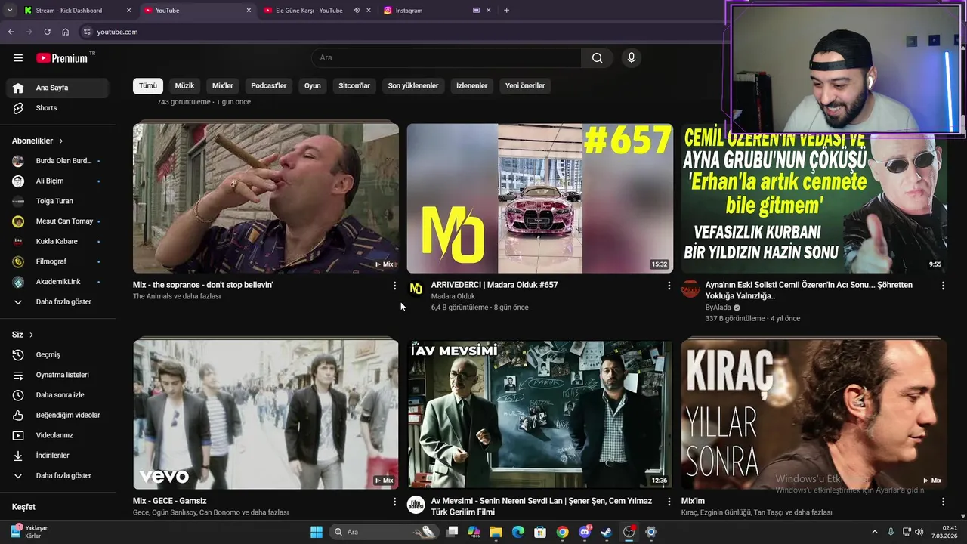The height and width of the screenshot is (544, 967).
Task: Click Madara Olduk channel avatar
Action: pos(416,289)
